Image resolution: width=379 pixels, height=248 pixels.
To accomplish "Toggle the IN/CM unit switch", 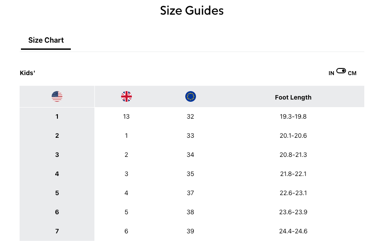I will [x=341, y=71].
